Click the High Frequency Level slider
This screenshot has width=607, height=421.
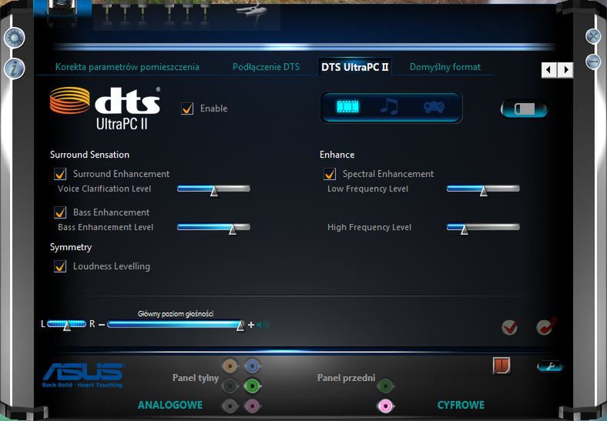483,228
